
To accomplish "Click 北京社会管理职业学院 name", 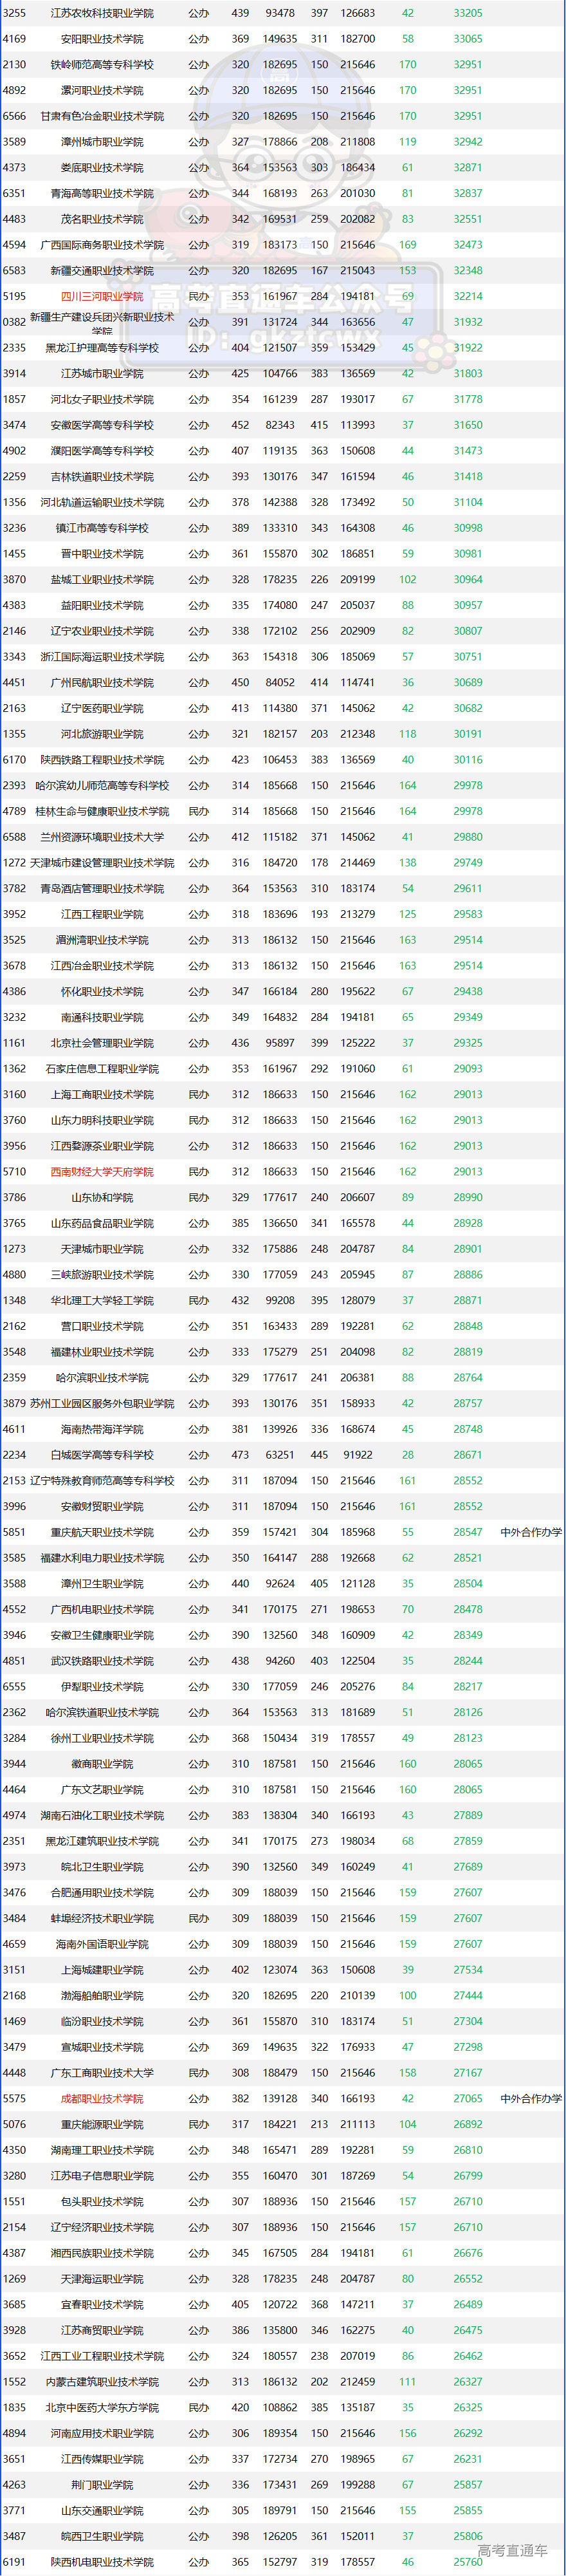I will coord(102,1043).
